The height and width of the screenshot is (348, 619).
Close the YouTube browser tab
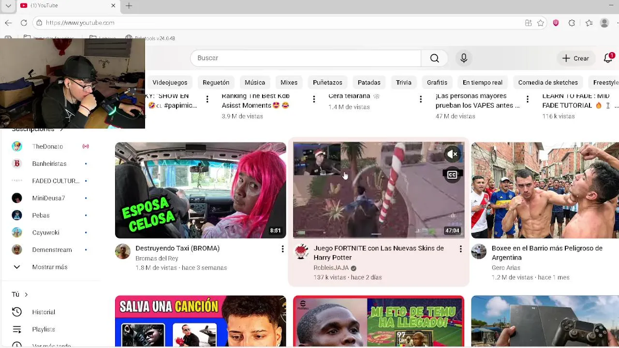[113, 6]
